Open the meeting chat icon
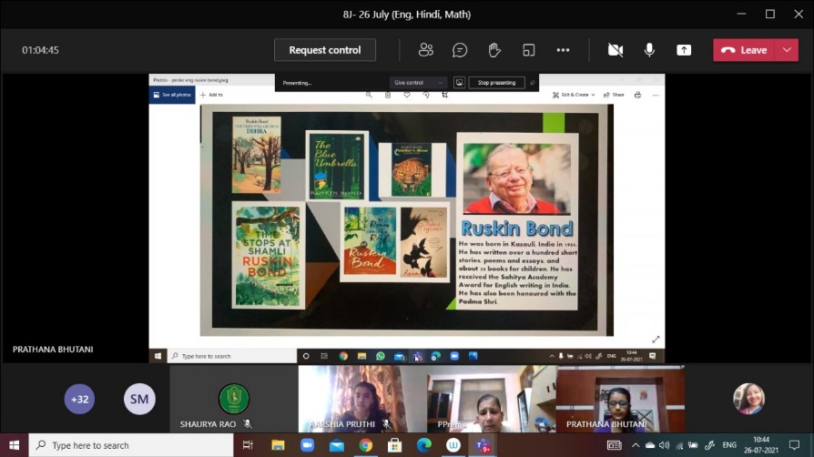 click(460, 50)
